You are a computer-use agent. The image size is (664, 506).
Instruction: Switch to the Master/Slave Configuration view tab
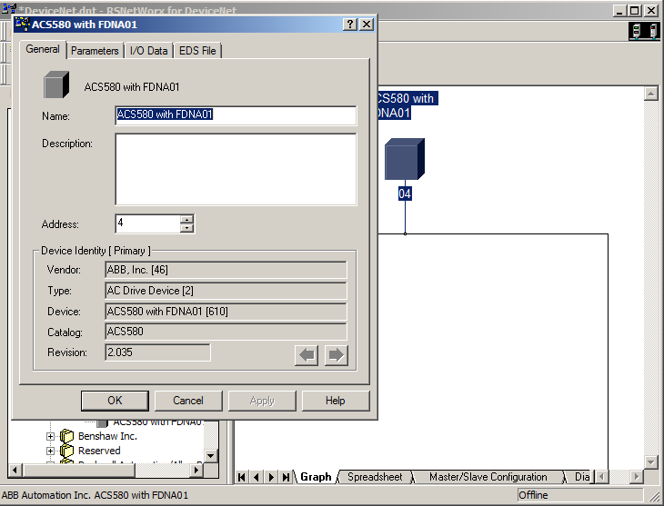pos(488,477)
